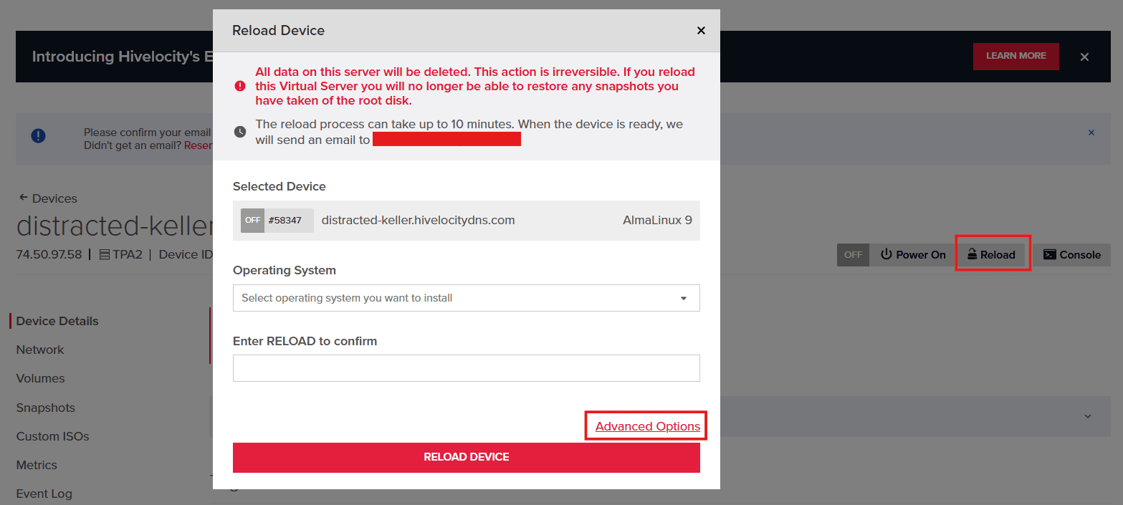
Task: Open the Network section in the sidebar
Action: pyautogui.click(x=39, y=350)
